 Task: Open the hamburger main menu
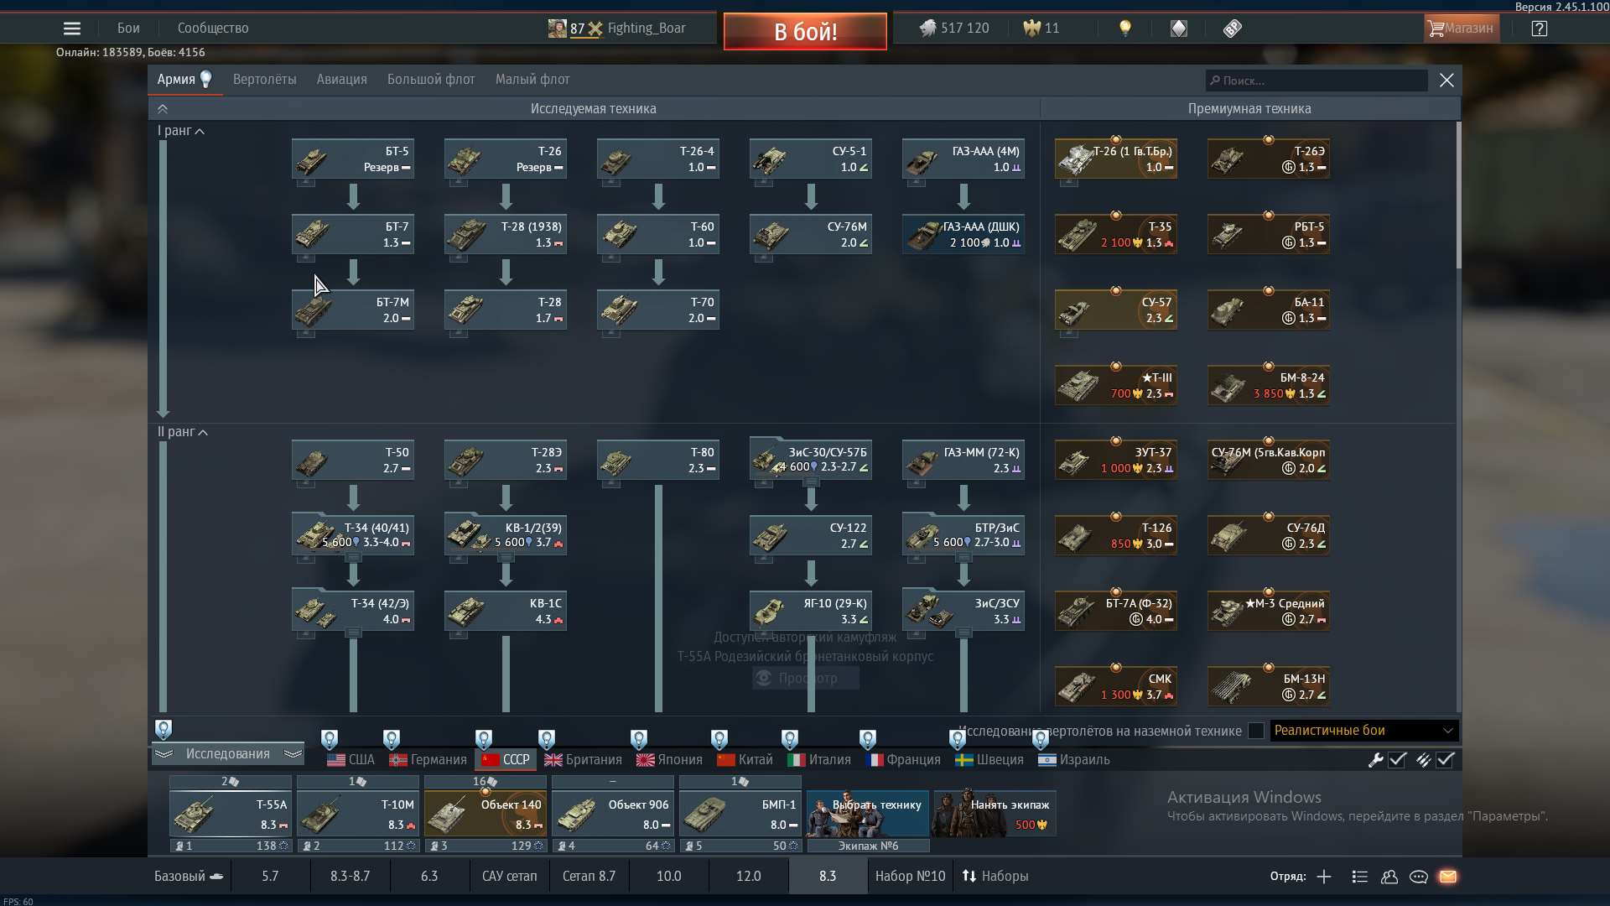[72, 29]
